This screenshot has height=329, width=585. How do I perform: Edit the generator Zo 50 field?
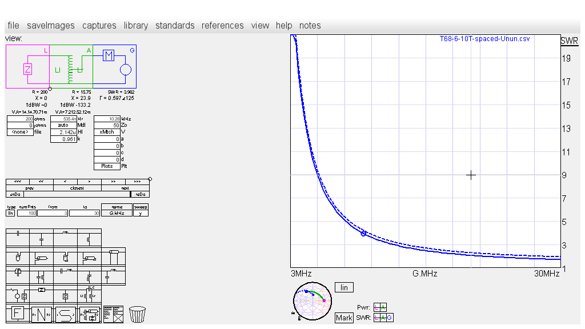(107, 125)
